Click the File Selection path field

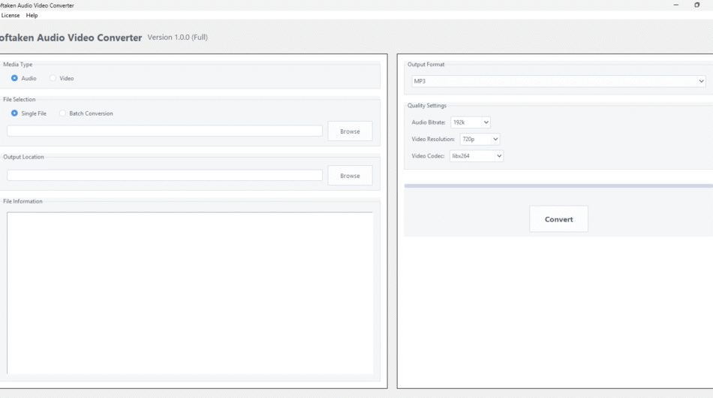point(164,131)
